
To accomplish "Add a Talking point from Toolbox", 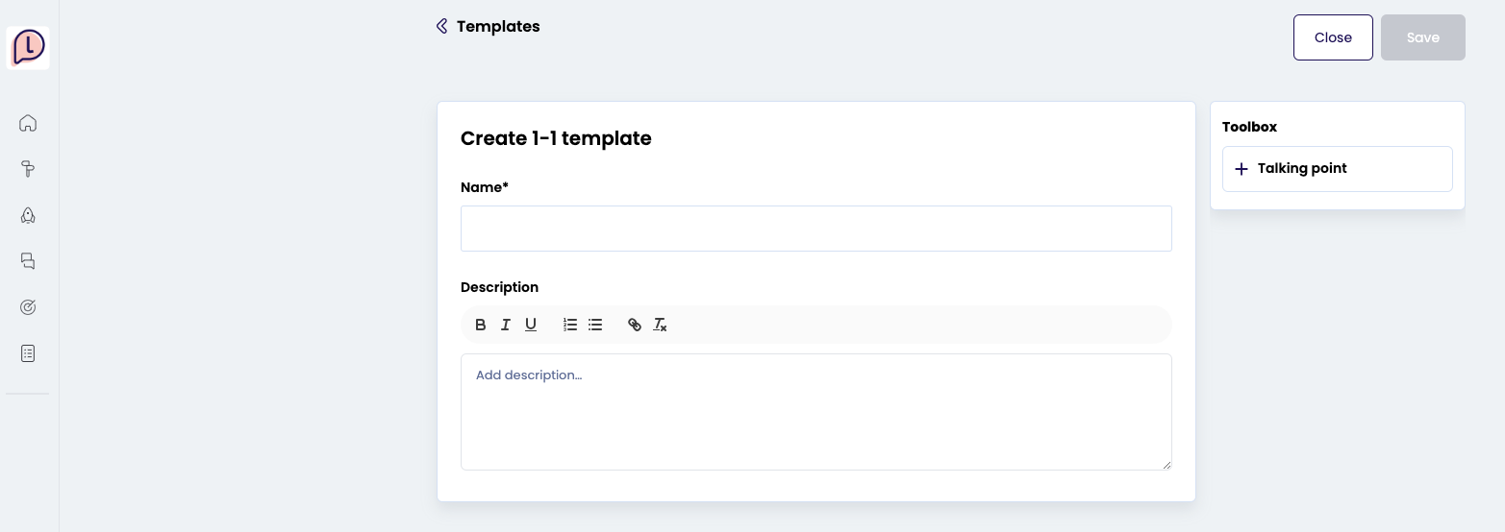I will coord(1337,169).
